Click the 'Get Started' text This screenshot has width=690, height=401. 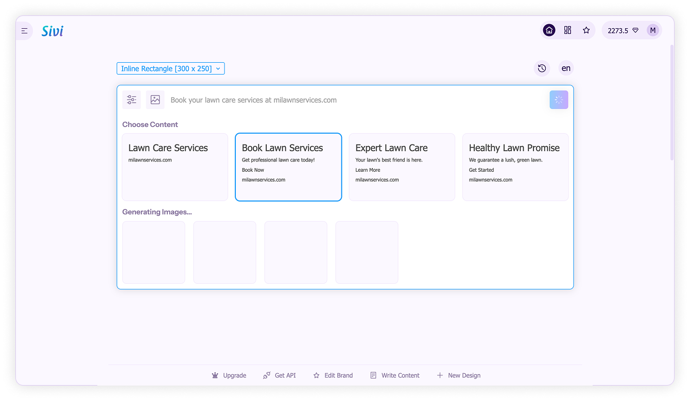pos(481,170)
